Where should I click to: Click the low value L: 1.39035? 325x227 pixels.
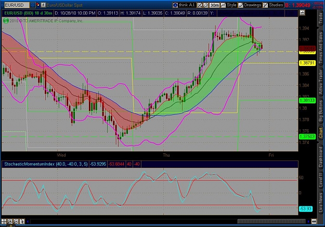pyautogui.click(x=153, y=13)
